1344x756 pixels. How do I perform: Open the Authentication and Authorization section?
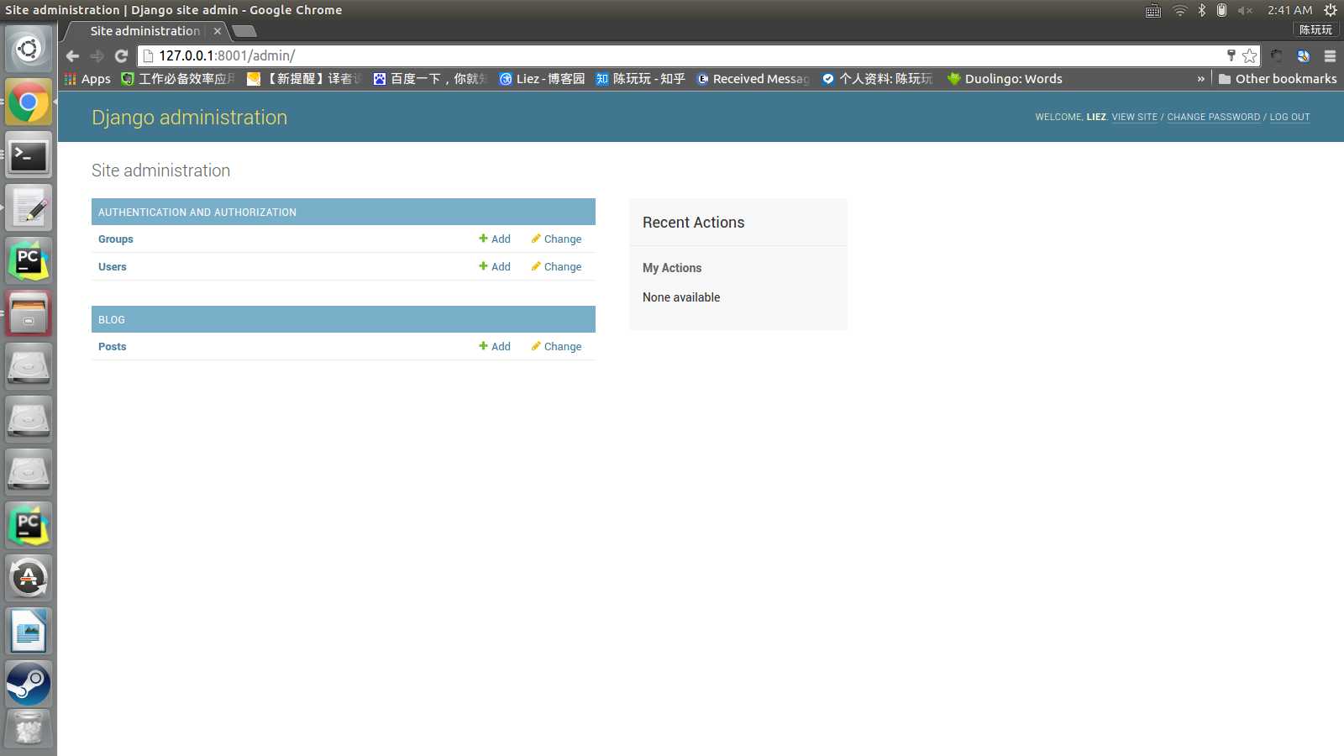click(x=197, y=213)
